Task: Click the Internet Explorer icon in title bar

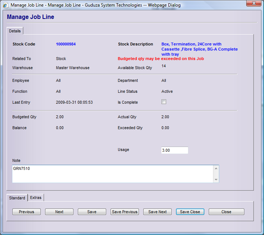Action: click(x=5, y=5)
